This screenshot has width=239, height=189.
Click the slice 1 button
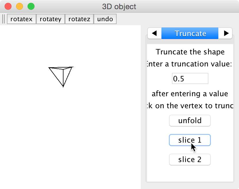(190, 140)
